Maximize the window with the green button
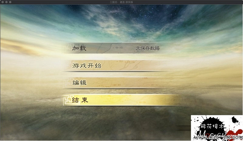Screen dimensions: 243x141 [x=10, y=2]
